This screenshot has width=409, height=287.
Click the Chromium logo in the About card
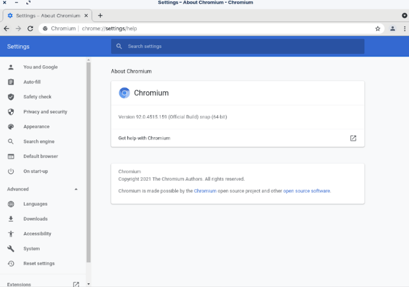124,93
